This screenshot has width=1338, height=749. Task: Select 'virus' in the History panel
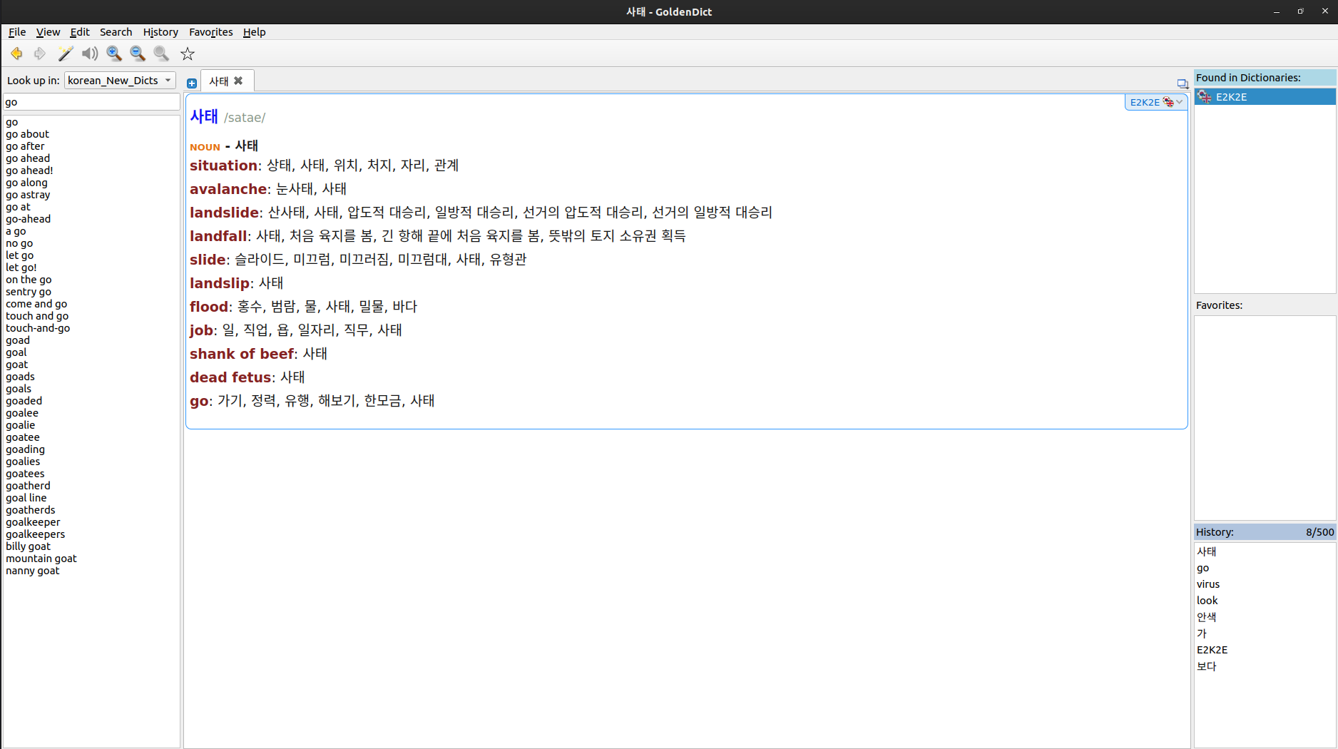(x=1208, y=584)
